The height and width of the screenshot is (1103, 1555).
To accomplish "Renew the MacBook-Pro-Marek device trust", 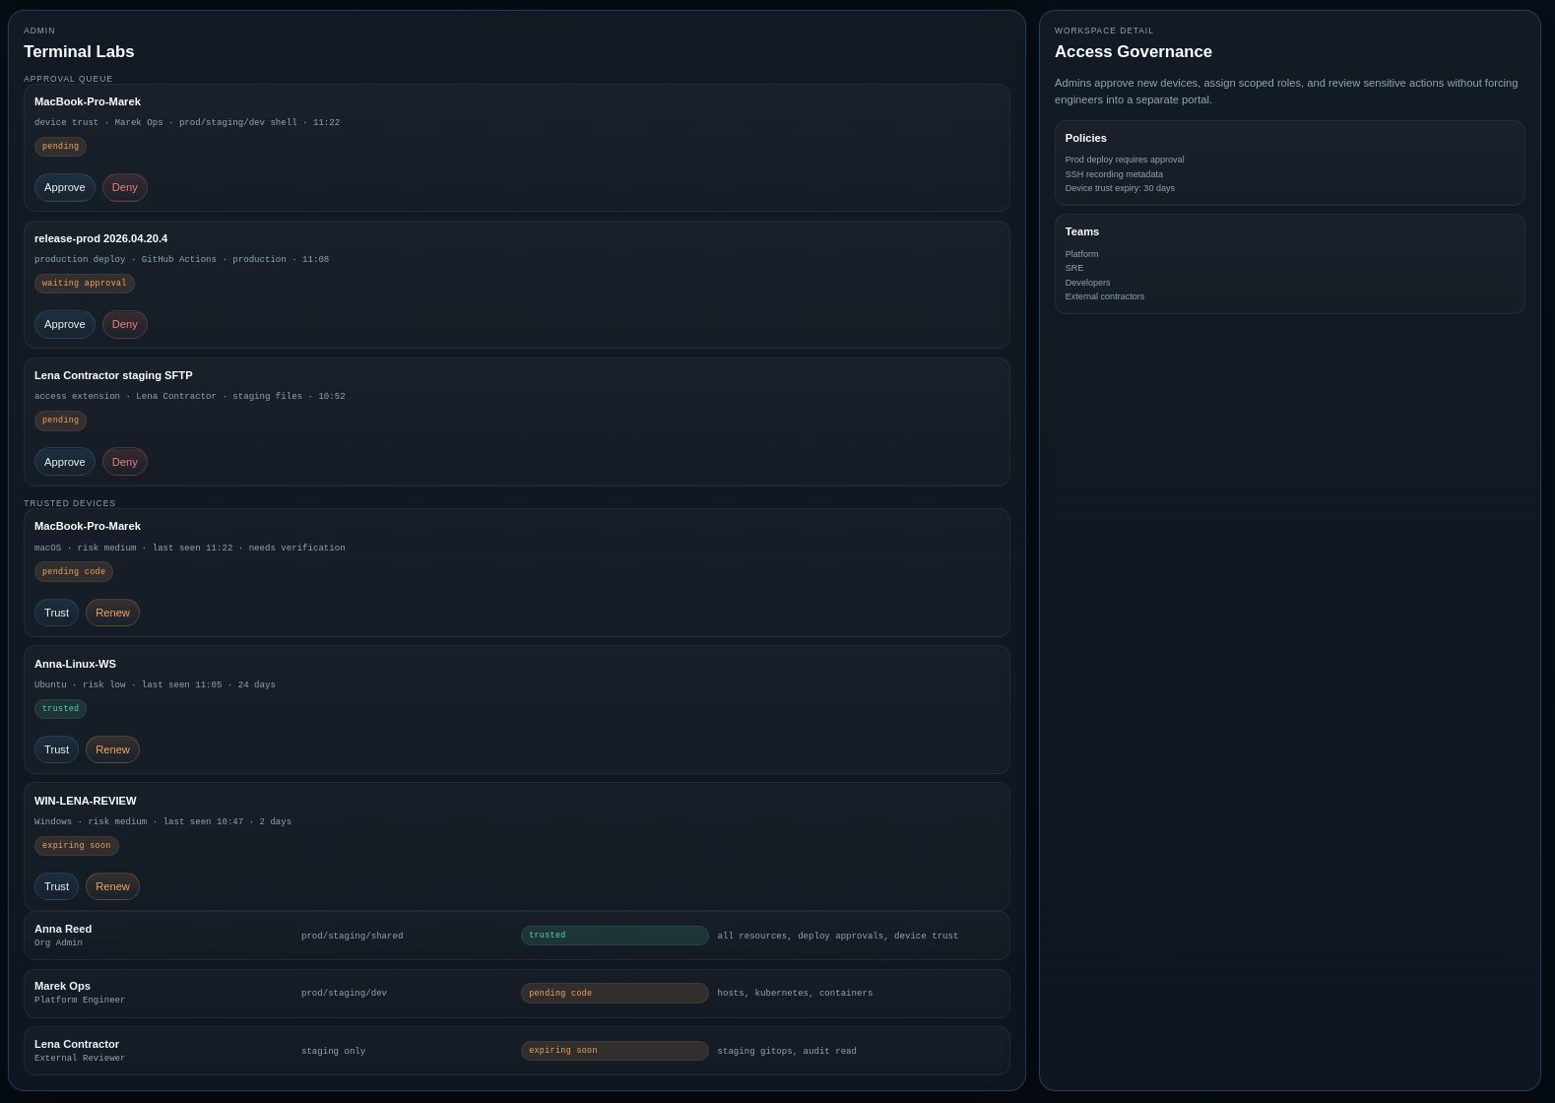I will coord(112,613).
